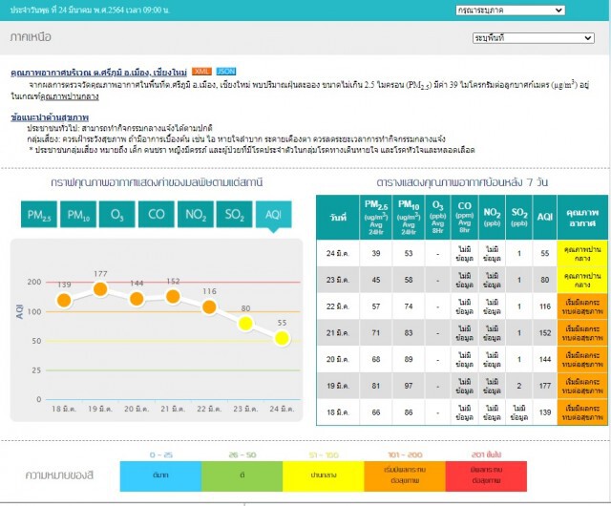Switch the chart to the PM10 tab
The width and height of the screenshot is (611, 506).
(x=78, y=214)
